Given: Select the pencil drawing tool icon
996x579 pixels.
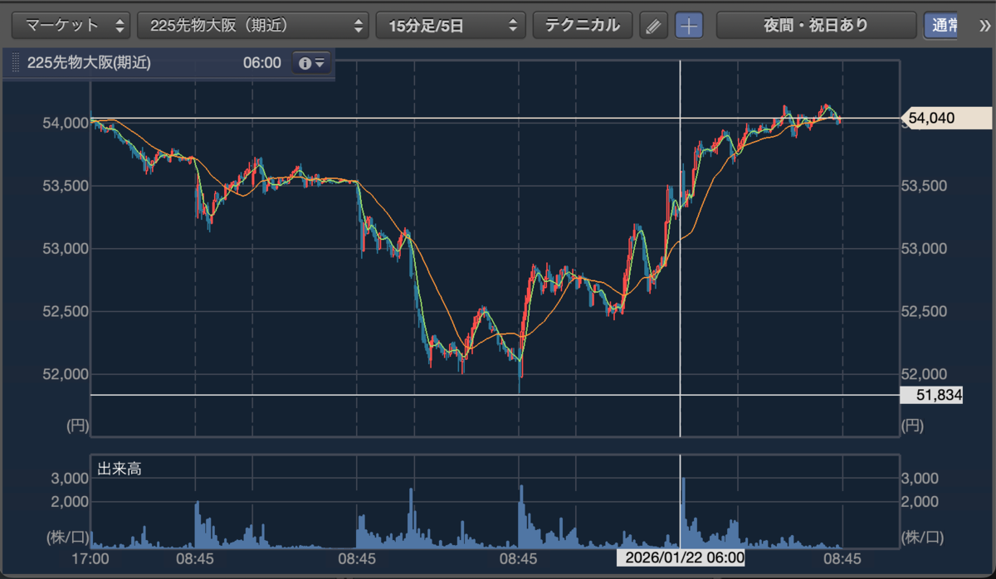Looking at the screenshot, I should click(x=653, y=26).
